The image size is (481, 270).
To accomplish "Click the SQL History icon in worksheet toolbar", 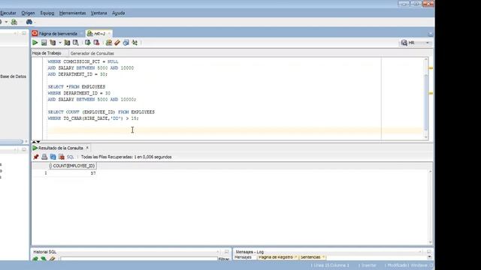I will point(126,43).
